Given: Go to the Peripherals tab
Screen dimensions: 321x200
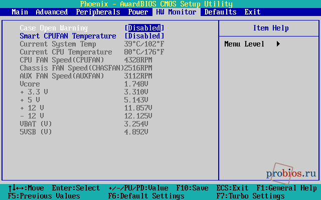Looking at the screenshot, I should click(98, 12).
